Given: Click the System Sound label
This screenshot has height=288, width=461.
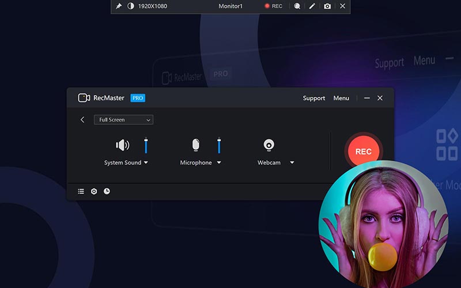Looking at the screenshot, I should pos(123,162).
